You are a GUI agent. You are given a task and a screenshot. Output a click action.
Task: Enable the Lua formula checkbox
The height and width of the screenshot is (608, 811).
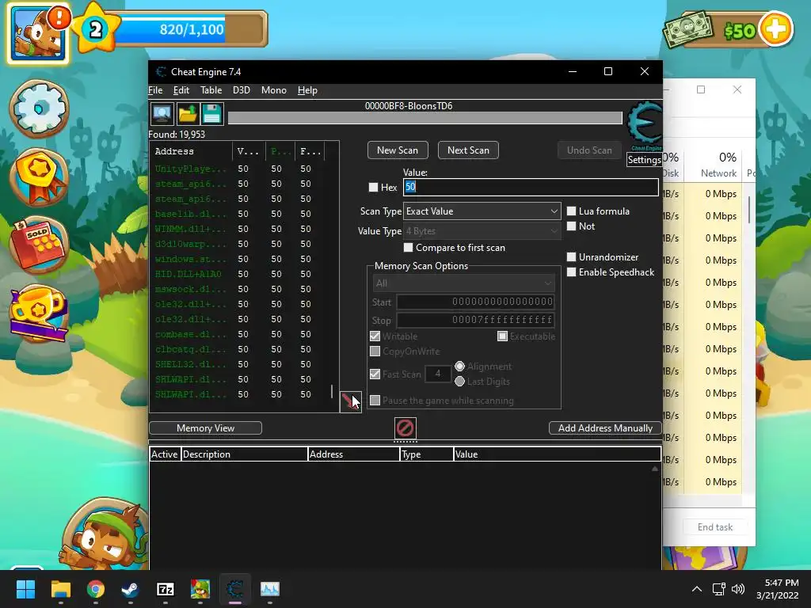572,211
